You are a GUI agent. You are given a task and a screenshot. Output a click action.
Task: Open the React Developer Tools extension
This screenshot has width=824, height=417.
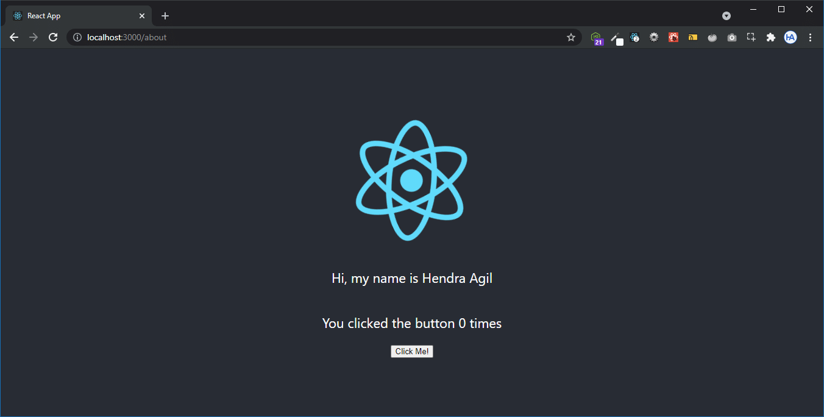point(634,37)
